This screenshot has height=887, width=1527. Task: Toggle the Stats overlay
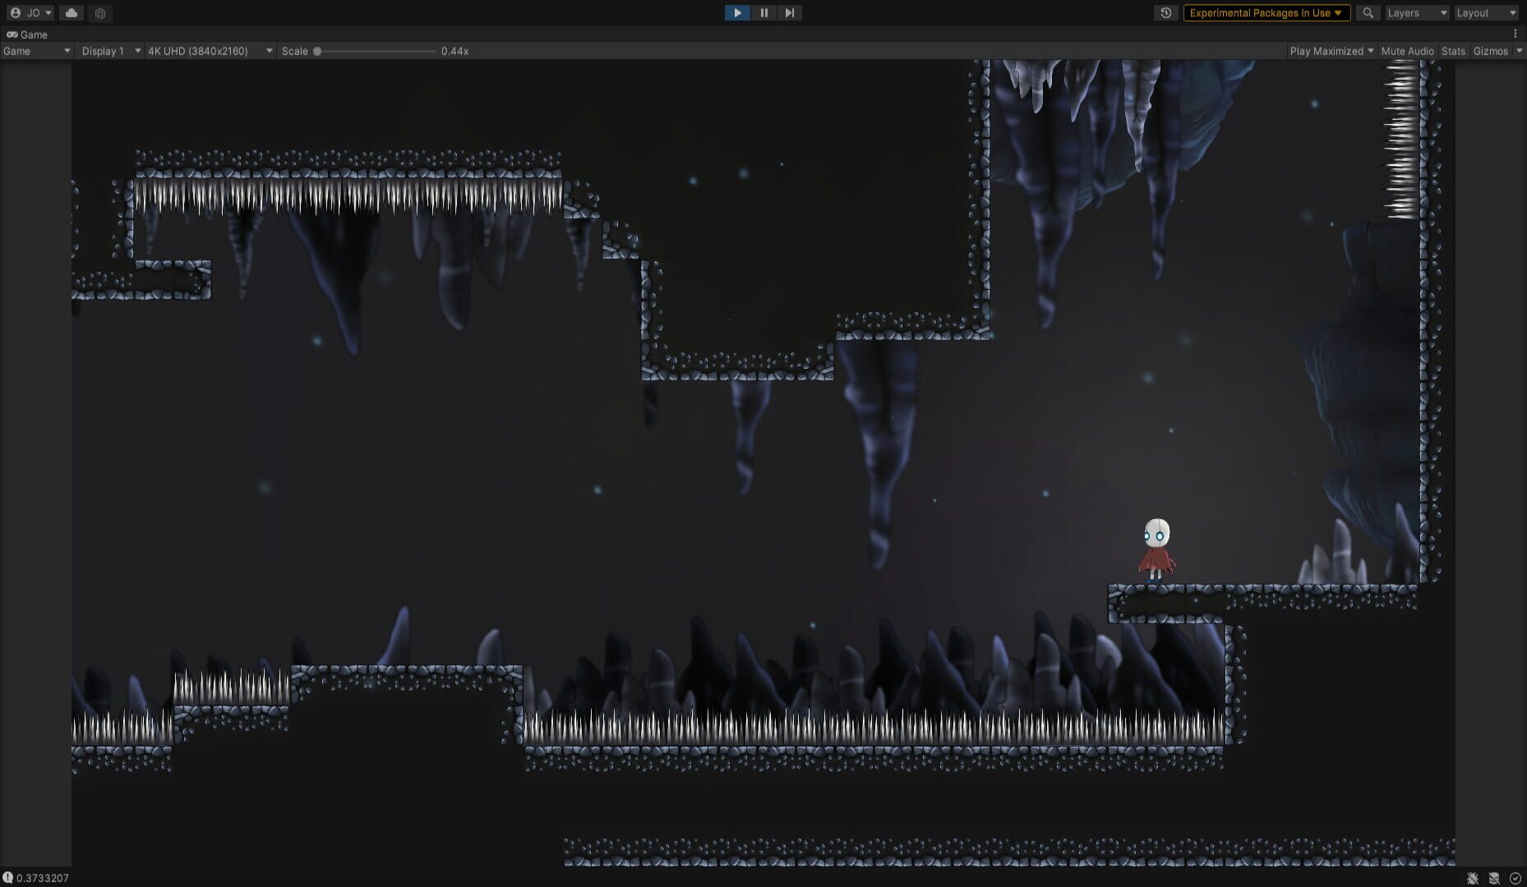coord(1453,51)
